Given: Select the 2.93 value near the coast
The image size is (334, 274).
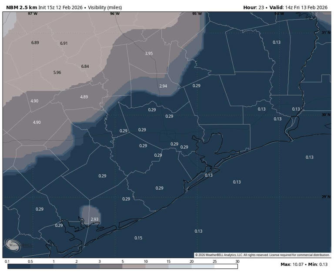Looking at the screenshot, I should (94, 219).
